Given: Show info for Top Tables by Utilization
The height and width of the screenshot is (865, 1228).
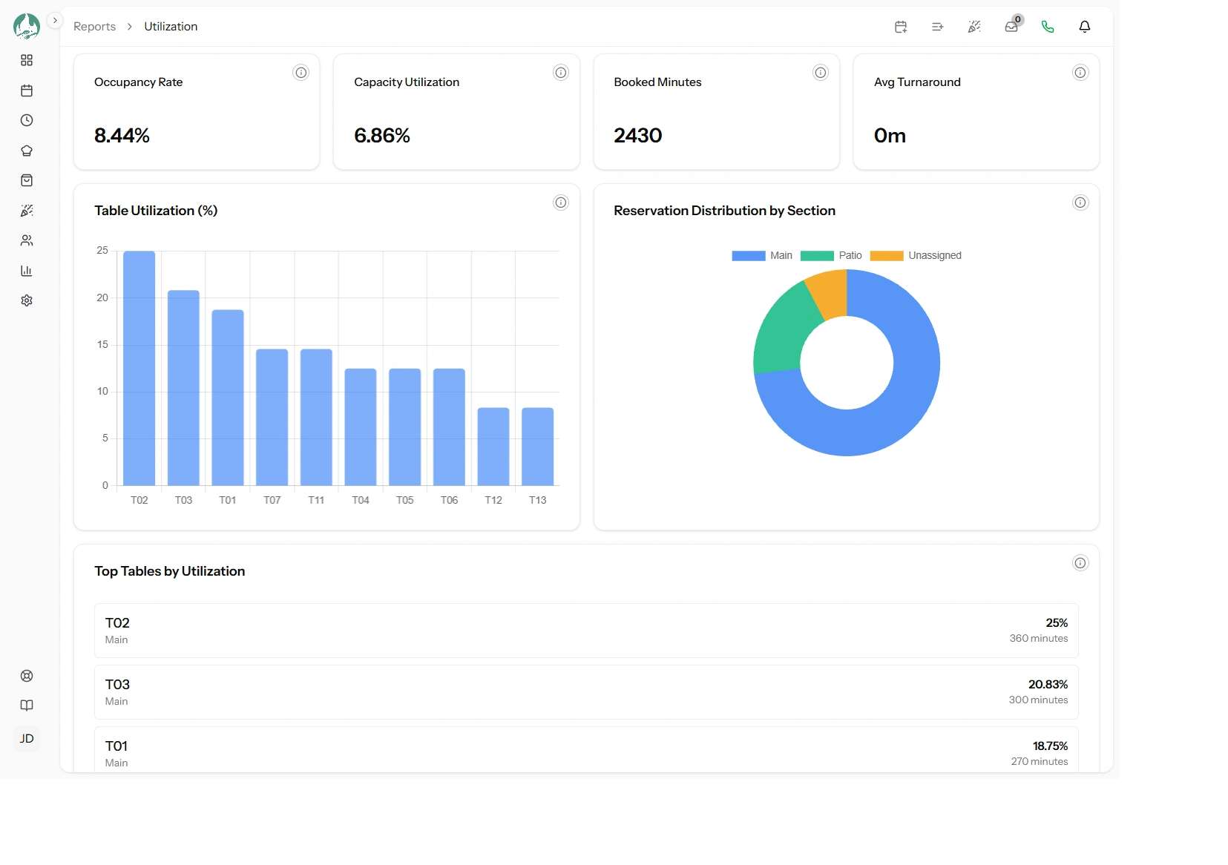Looking at the screenshot, I should click(1080, 563).
